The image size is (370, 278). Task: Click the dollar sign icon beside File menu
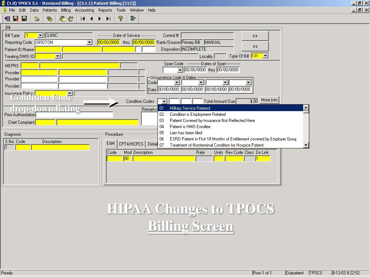pyautogui.click(x=4, y=10)
